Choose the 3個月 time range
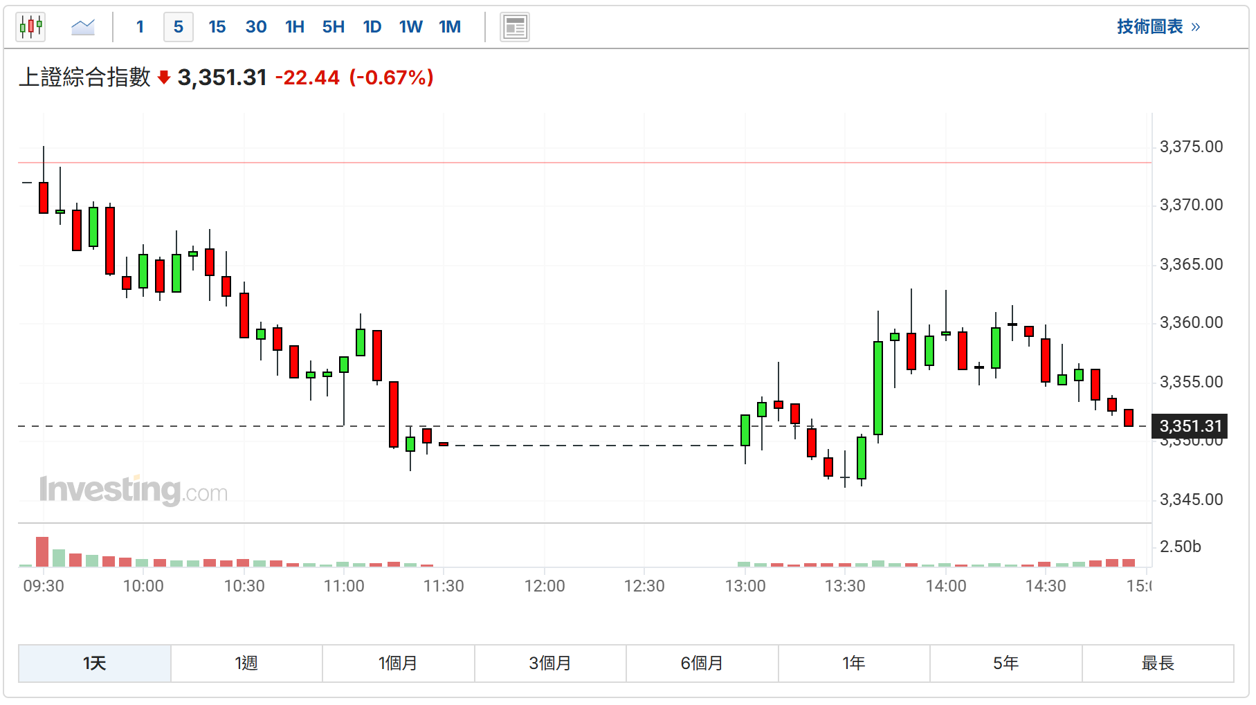This screenshot has height=705, width=1256. [x=550, y=663]
